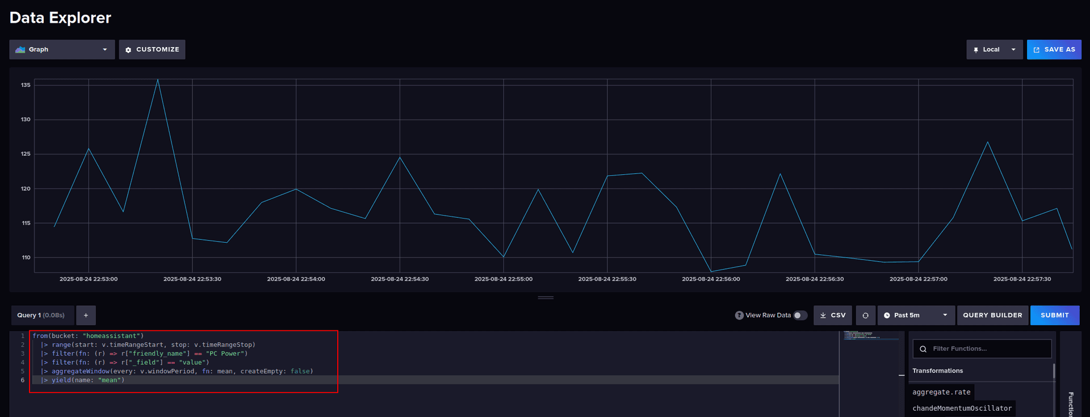Click the Filter Functions search field

(x=982, y=349)
